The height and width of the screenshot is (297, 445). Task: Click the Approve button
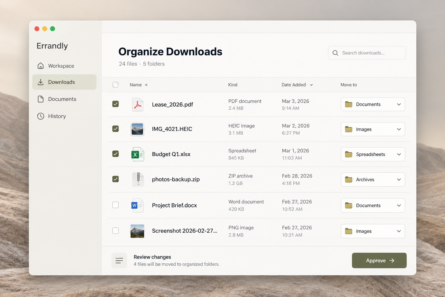(x=379, y=260)
